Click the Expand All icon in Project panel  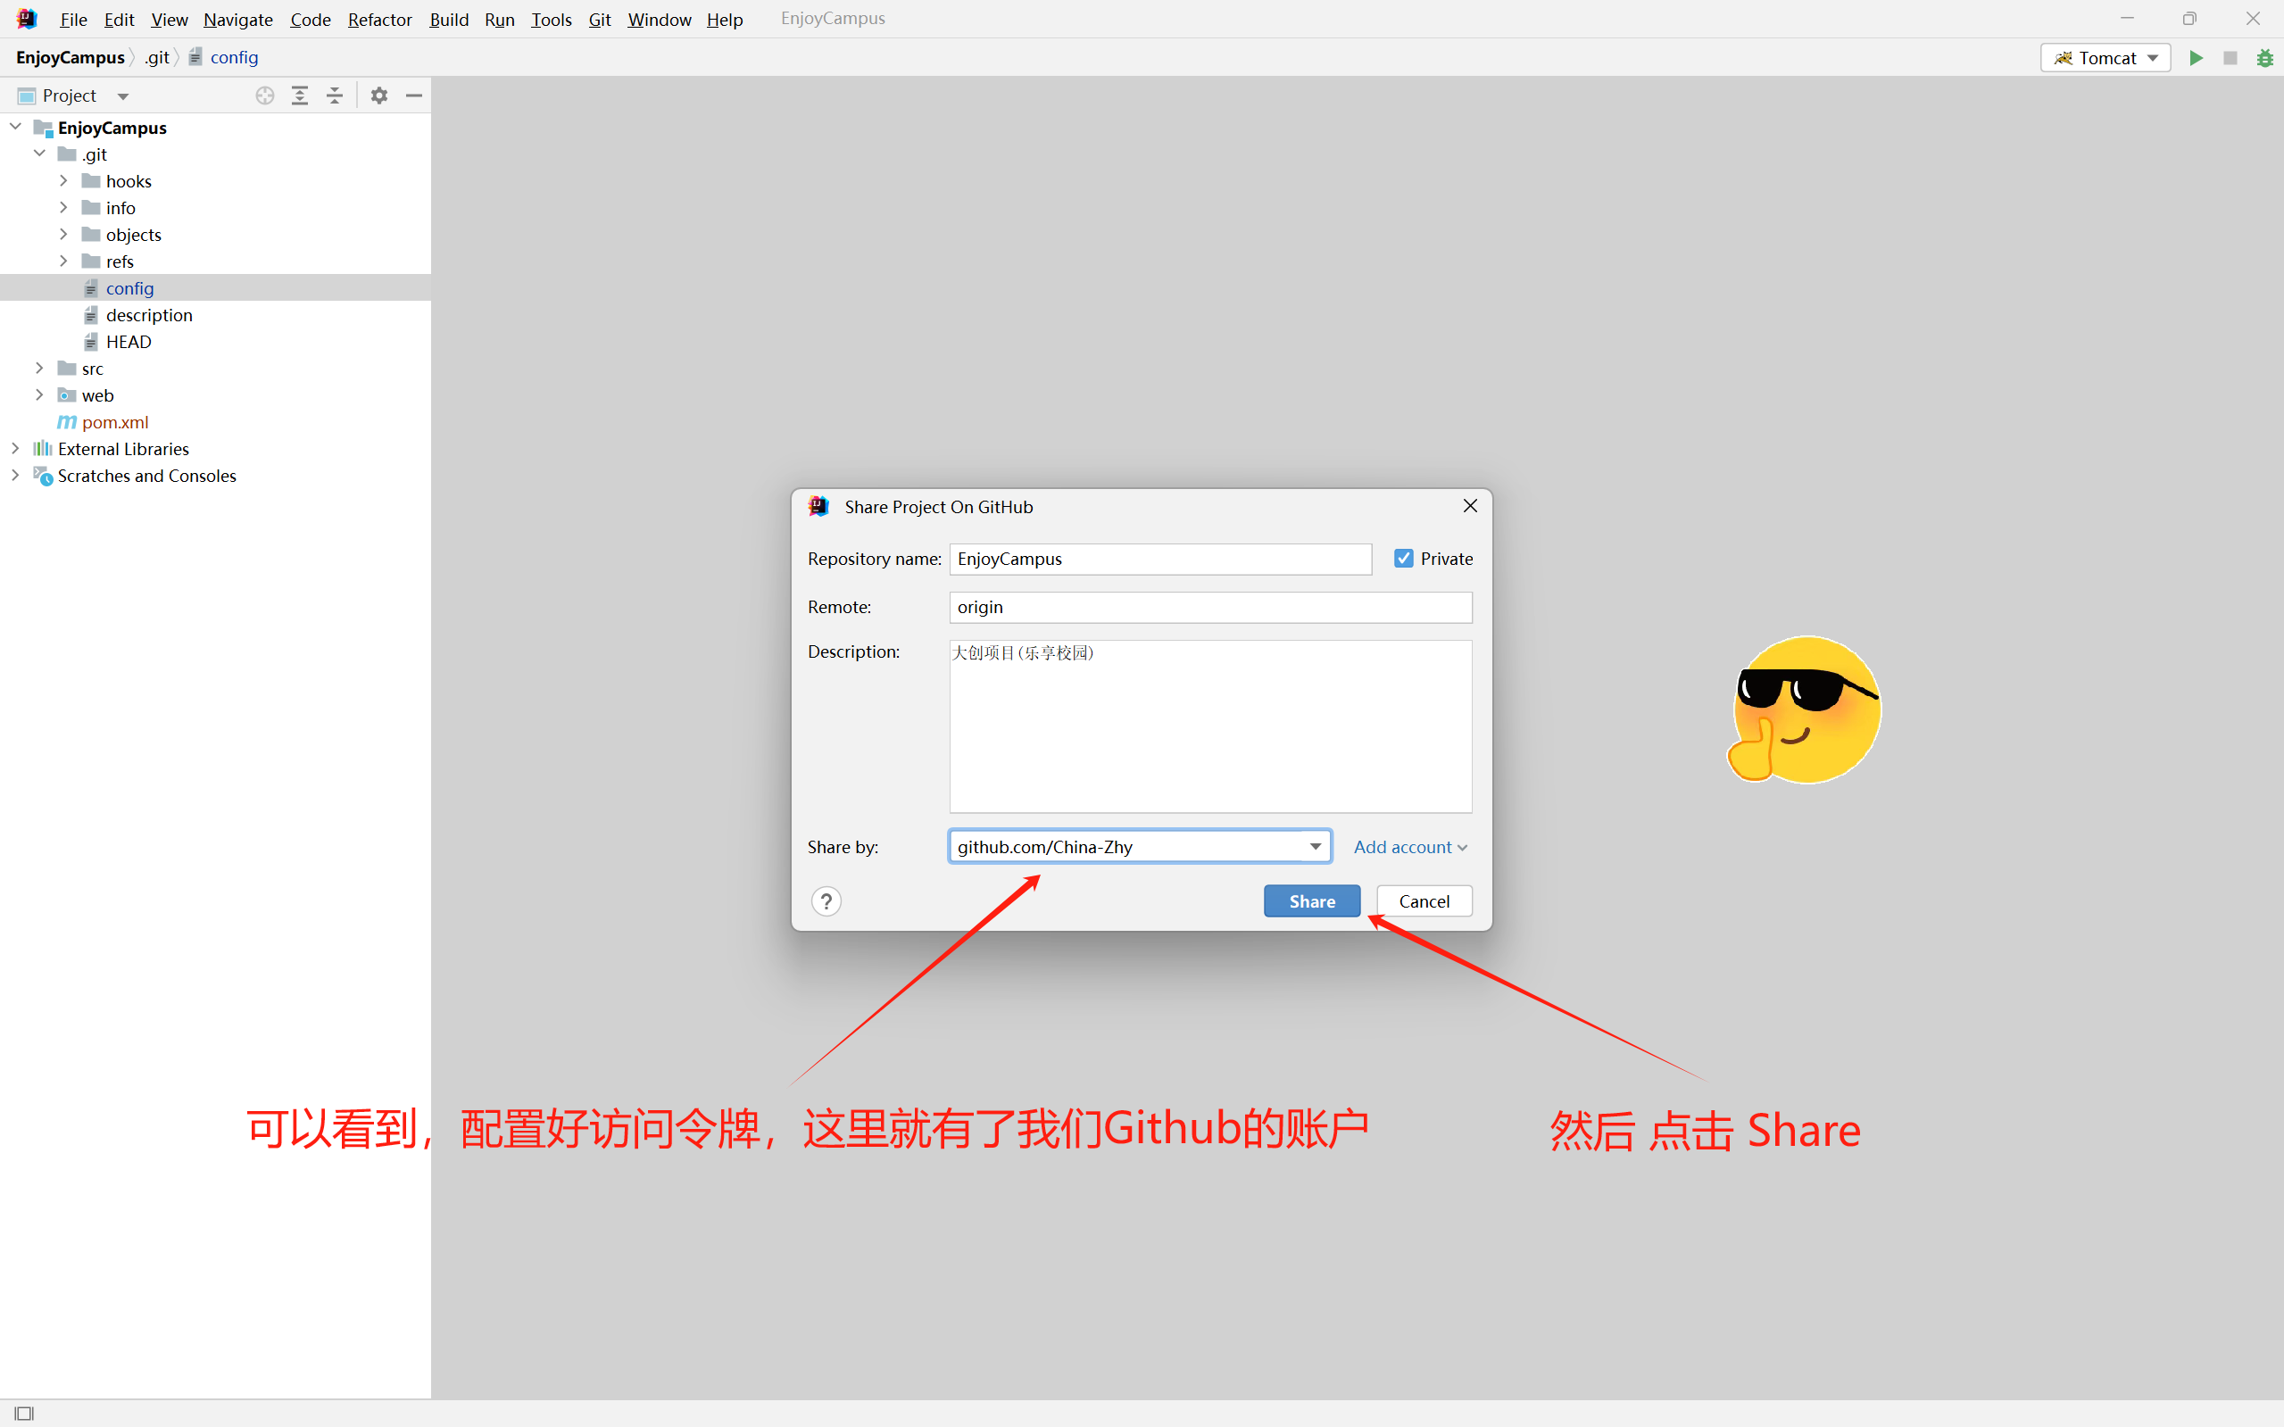click(300, 95)
